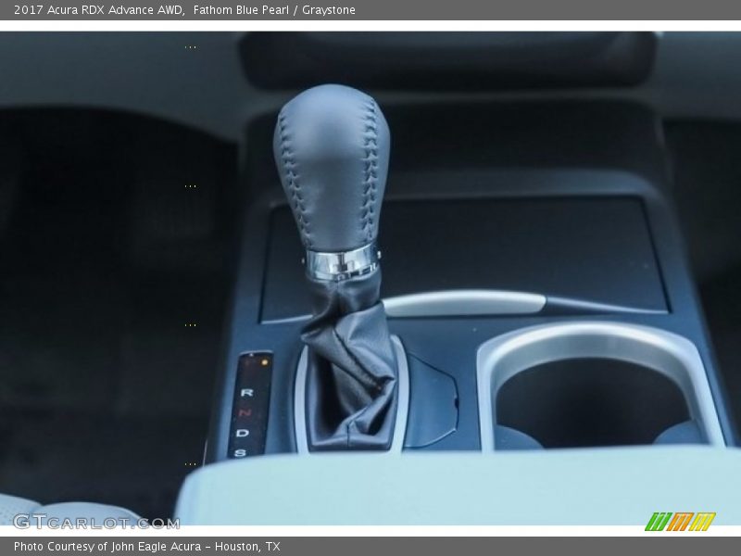
Task: Click the 2017 Acura RDX Advance AWD title
Action: click(x=96, y=10)
